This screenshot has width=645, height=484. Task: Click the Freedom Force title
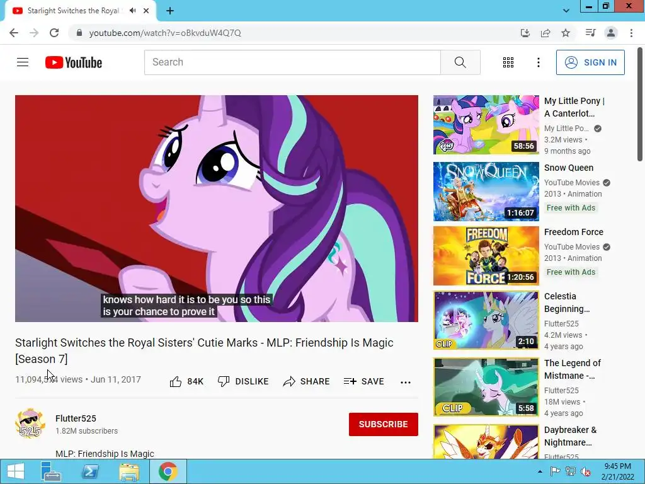tap(573, 232)
